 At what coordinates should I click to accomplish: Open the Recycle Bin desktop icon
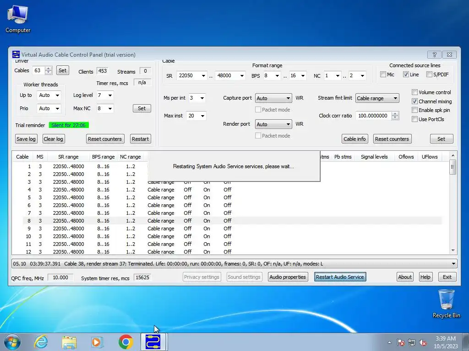point(446,303)
